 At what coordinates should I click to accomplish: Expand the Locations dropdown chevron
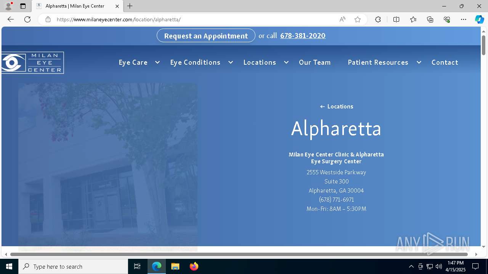coord(286,62)
